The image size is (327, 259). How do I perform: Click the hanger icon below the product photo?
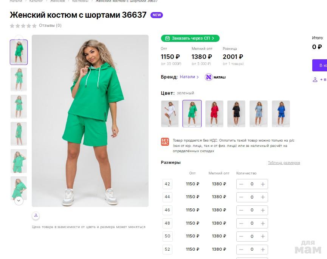(36, 216)
